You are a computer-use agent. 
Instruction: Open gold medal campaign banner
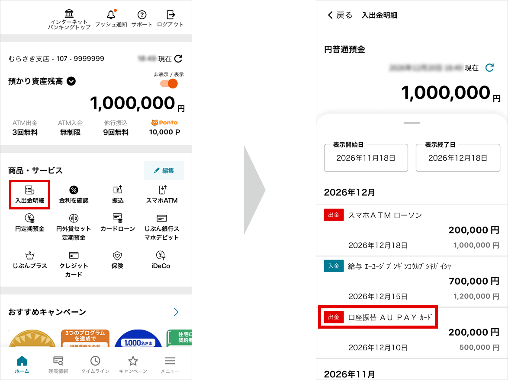[32, 338]
